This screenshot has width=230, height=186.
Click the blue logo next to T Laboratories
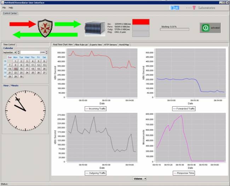(174, 8)
